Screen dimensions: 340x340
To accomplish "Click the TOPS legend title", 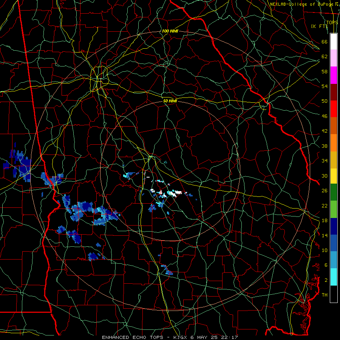I will click(x=332, y=23).
